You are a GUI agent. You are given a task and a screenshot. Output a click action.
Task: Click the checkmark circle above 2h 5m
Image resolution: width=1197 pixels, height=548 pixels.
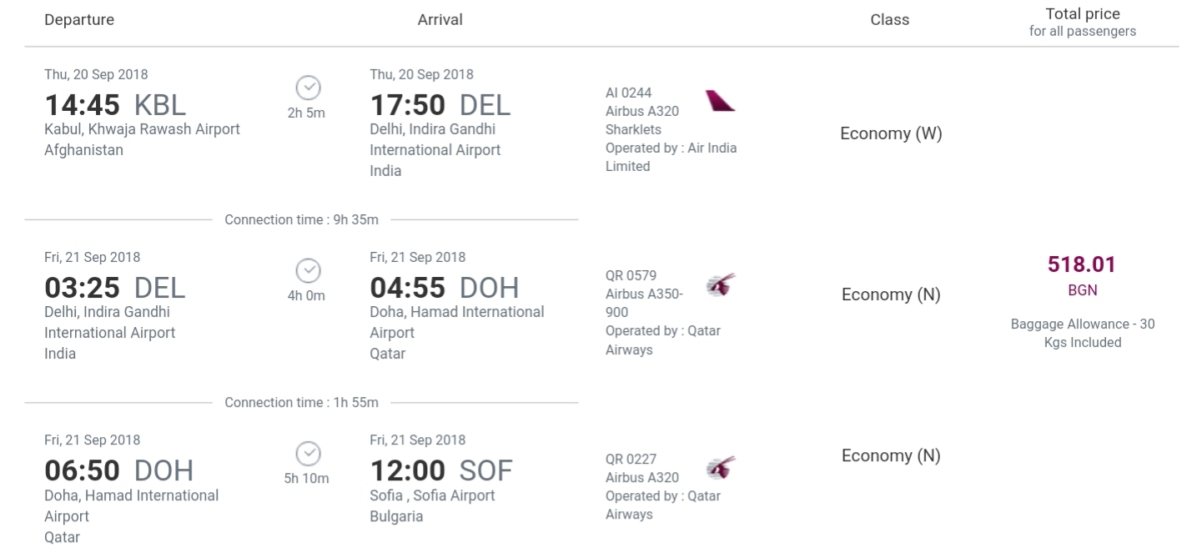pyautogui.click(x=308, y=87)
